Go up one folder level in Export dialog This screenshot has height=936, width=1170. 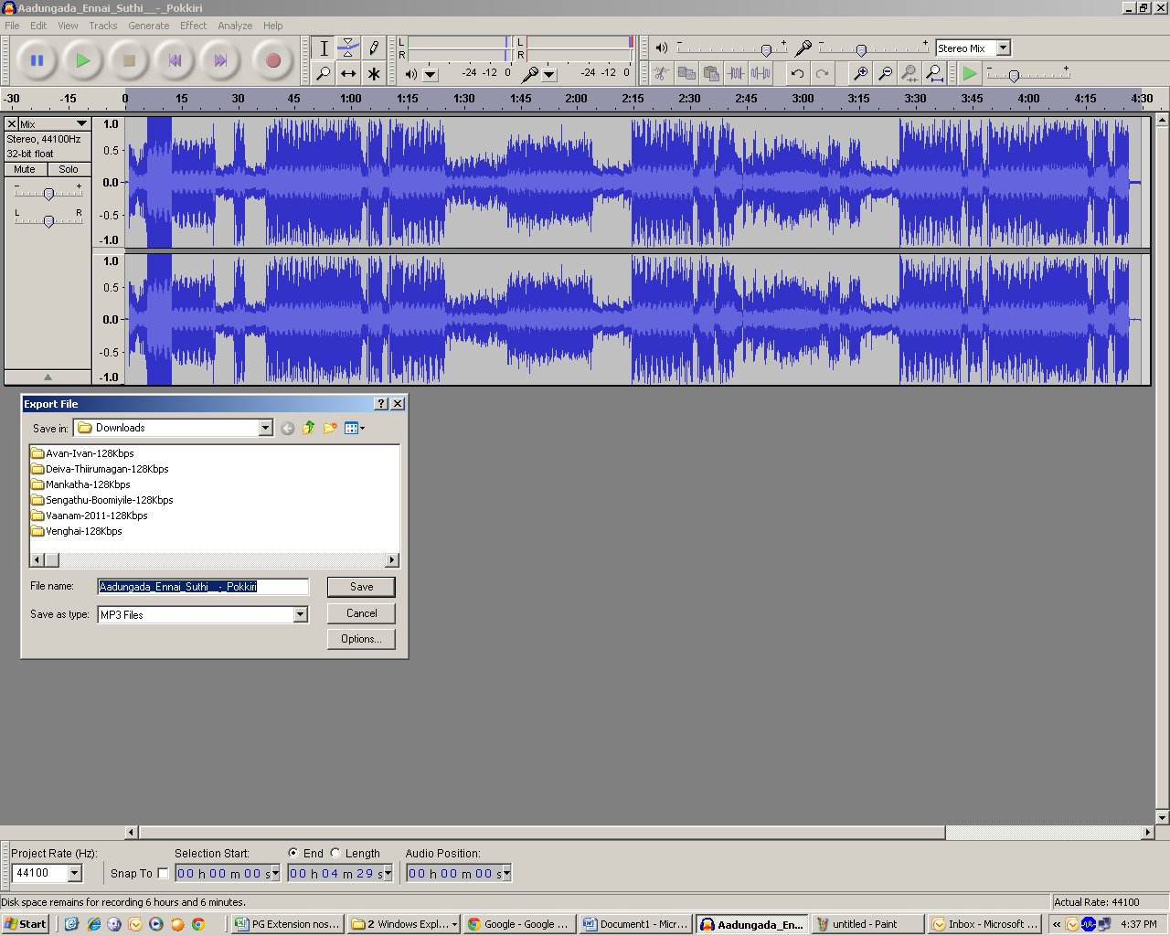[309, 428]
